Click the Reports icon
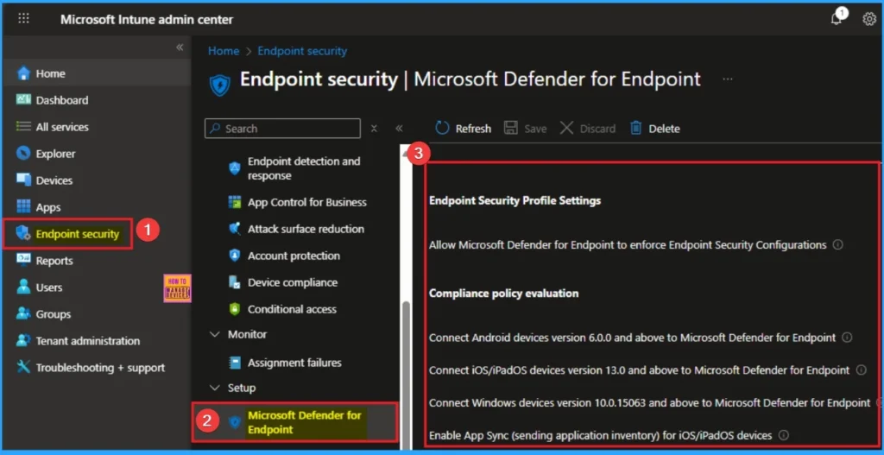The width and height of the screenshot is (884, 455). (x=23, y=261)
